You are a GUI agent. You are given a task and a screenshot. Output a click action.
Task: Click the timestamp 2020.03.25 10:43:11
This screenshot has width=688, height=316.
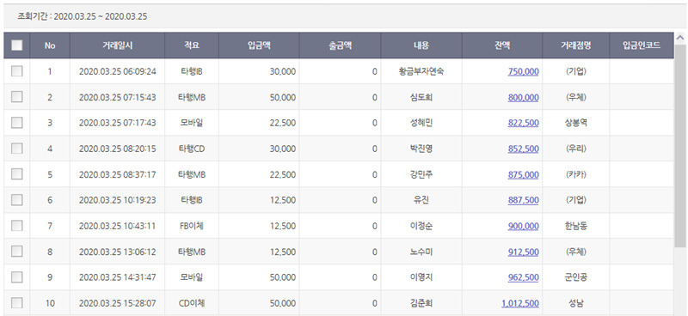(117, 226)
